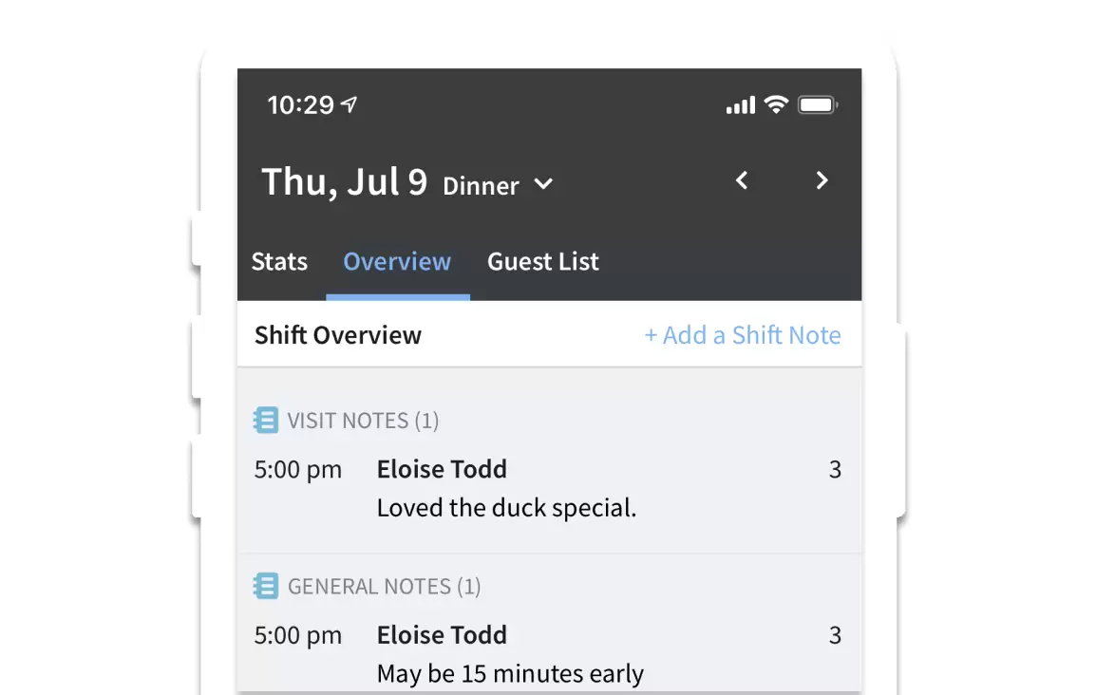Click + Add a Shift Note
The height and width of the screenshot is (695, 1096).
pyautogui.click(x=743, y=335)
